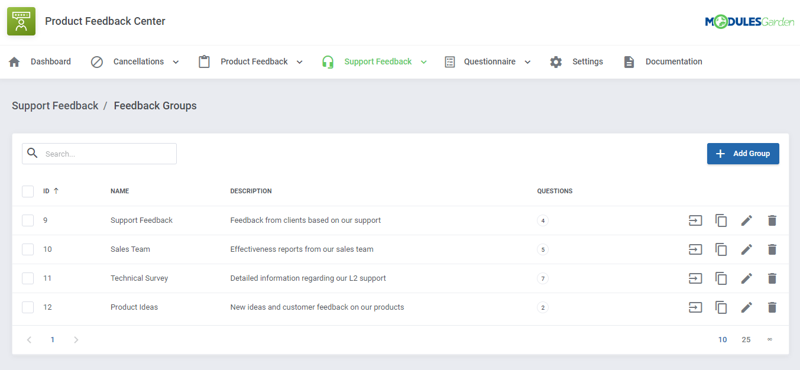Delete the Product Ideas group
Screen dimensions: 800x370
click(x=772, y=307)
